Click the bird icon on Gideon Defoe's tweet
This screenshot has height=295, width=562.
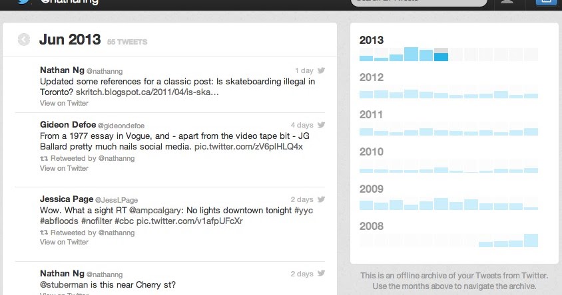pyautogui.click(x=321, y=125)
